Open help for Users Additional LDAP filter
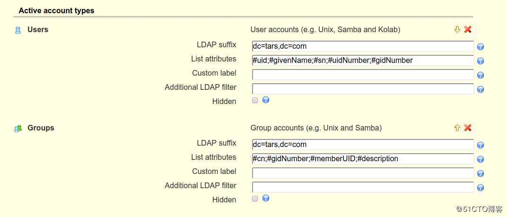Screen dimensions: 507x217 click(x=481, y=89)
